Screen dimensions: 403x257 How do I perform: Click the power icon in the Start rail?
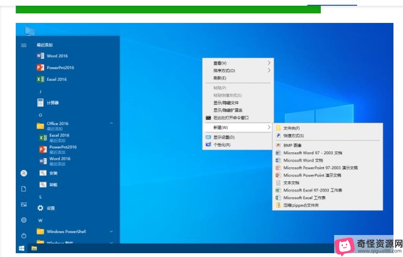[23, 236]
